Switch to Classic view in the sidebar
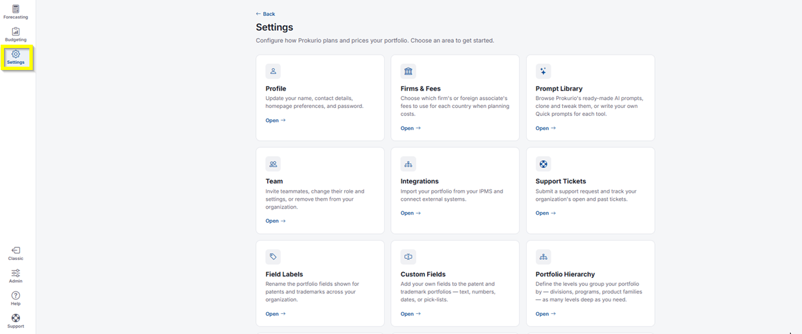The image size is (802, 334). point(15,253)
